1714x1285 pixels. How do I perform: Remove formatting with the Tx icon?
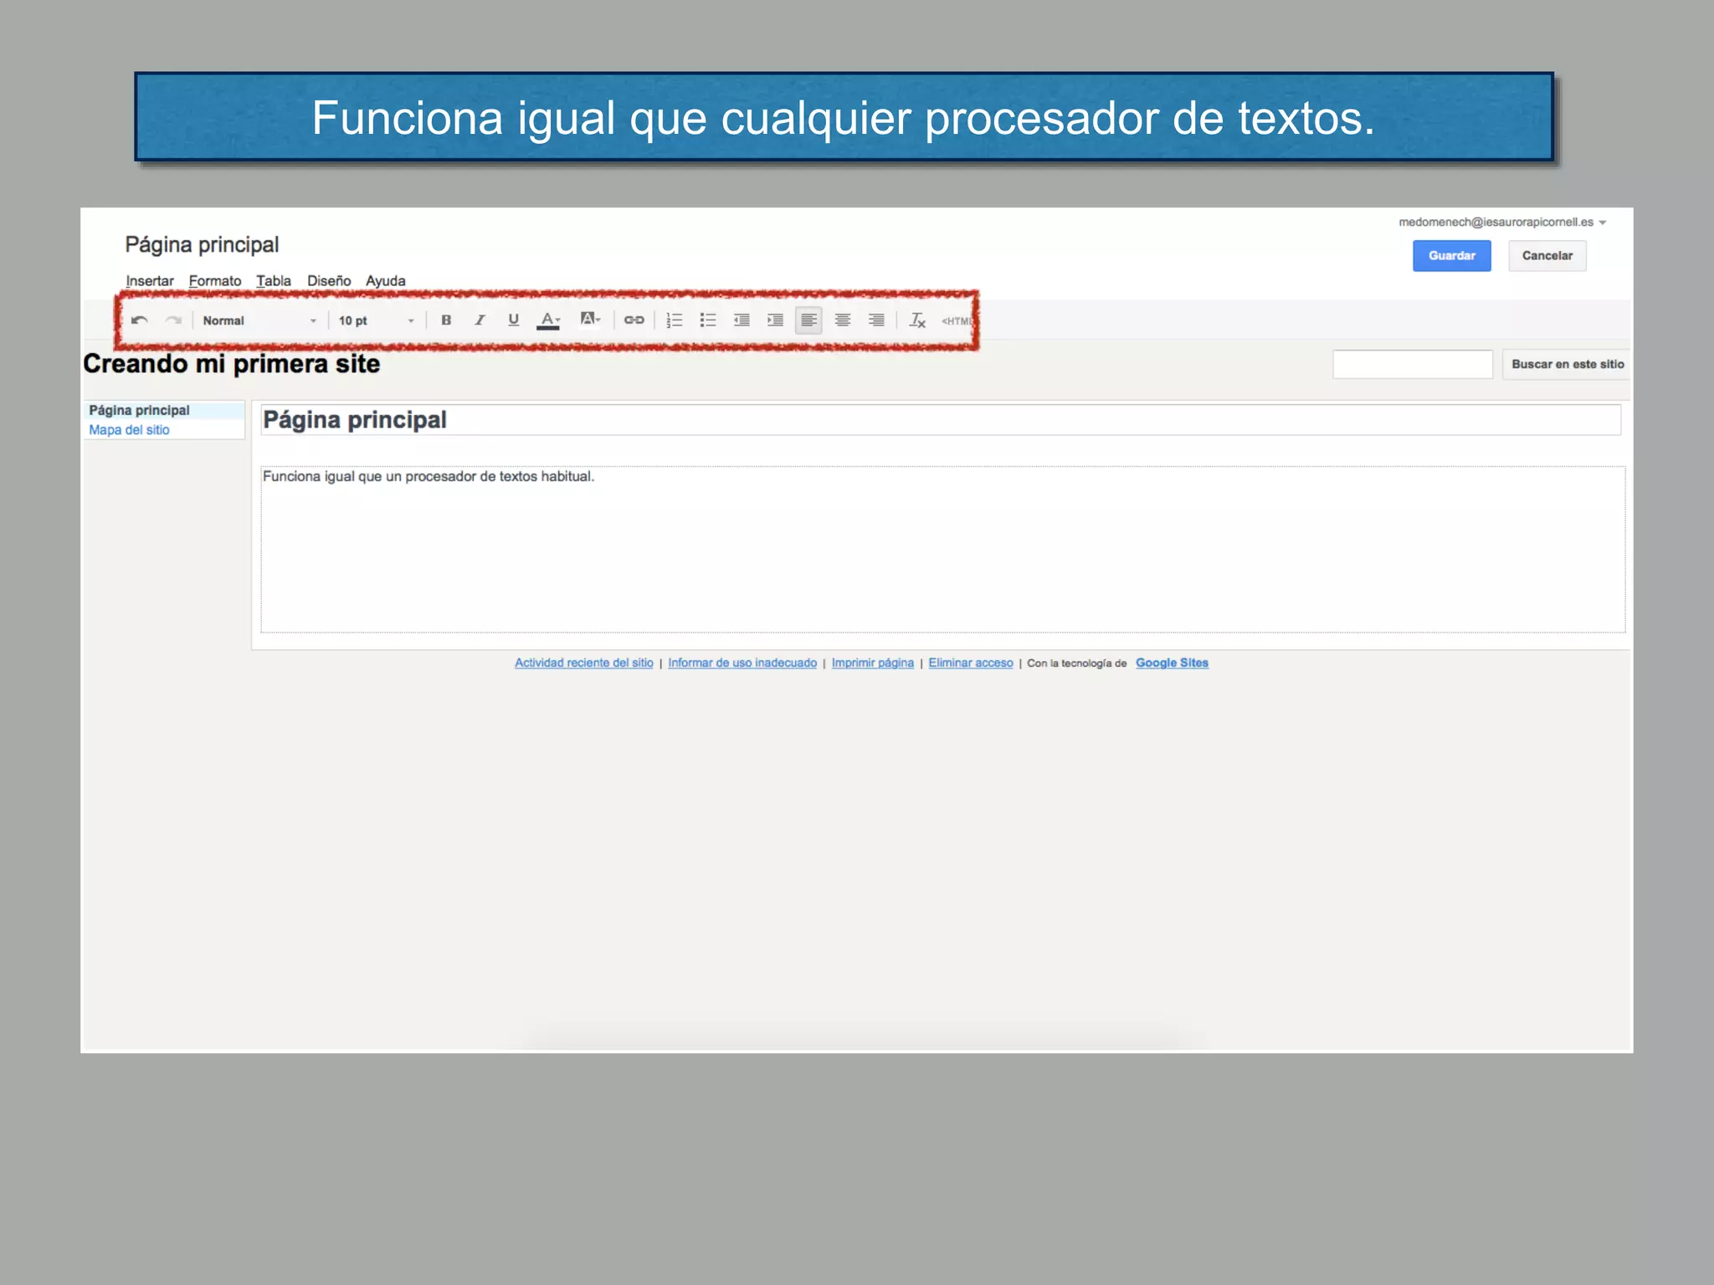[x=917, y=320]
